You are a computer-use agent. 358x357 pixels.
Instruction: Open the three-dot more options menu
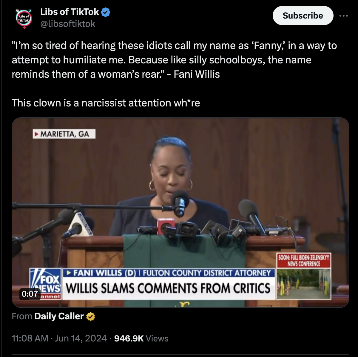coord(343,16)
